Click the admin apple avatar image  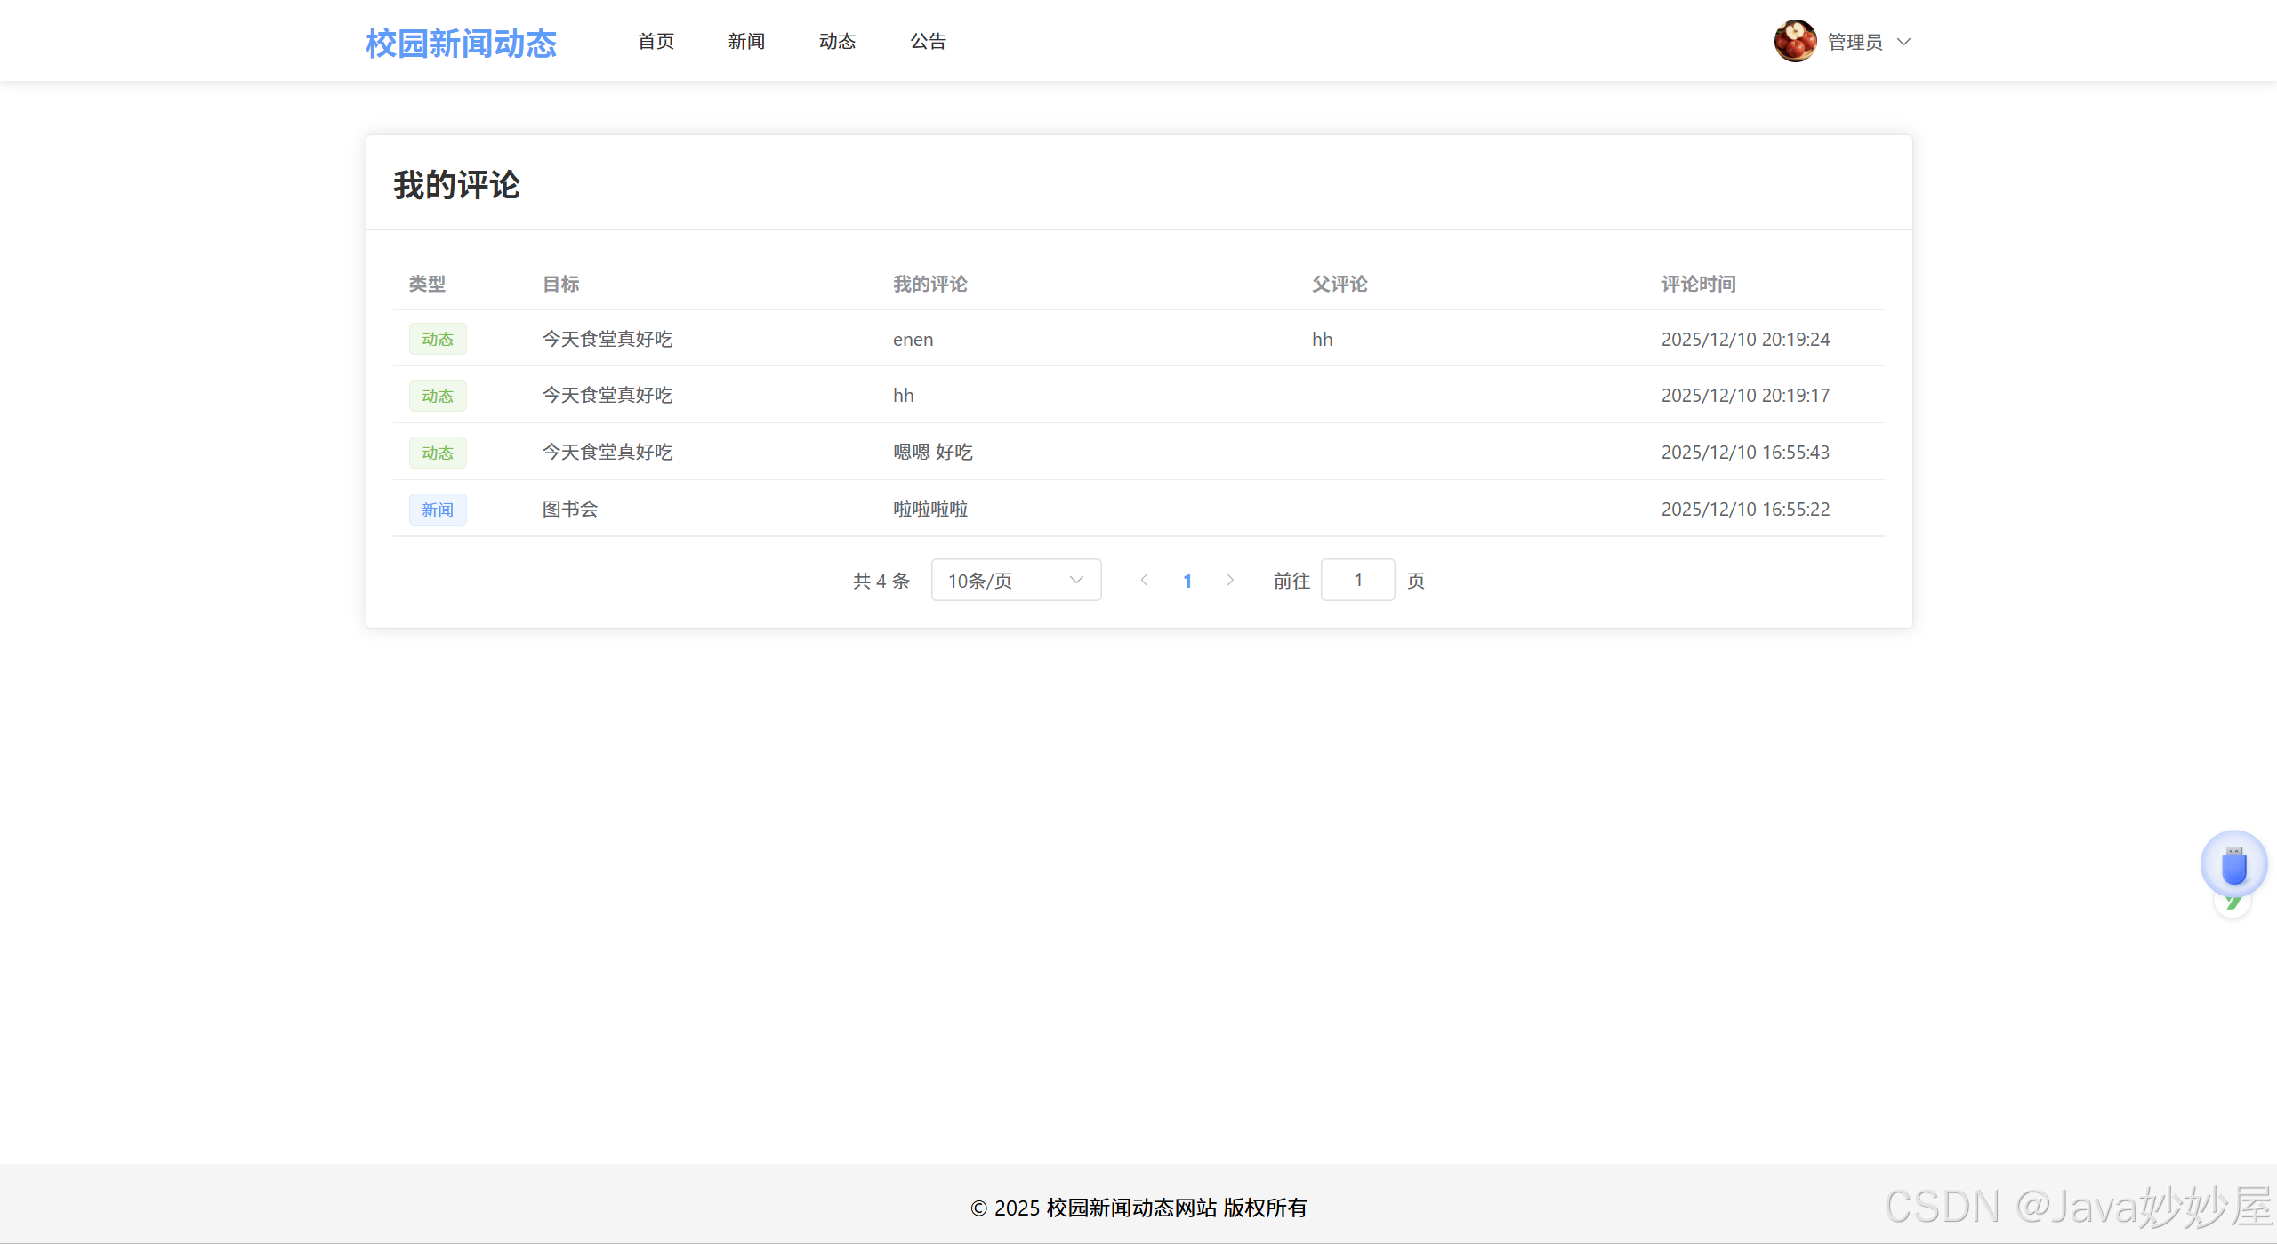pos(1795,41)
